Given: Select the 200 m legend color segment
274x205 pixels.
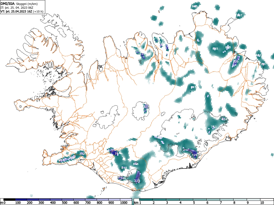Looking at the screenshot, I should coord(33,200).
